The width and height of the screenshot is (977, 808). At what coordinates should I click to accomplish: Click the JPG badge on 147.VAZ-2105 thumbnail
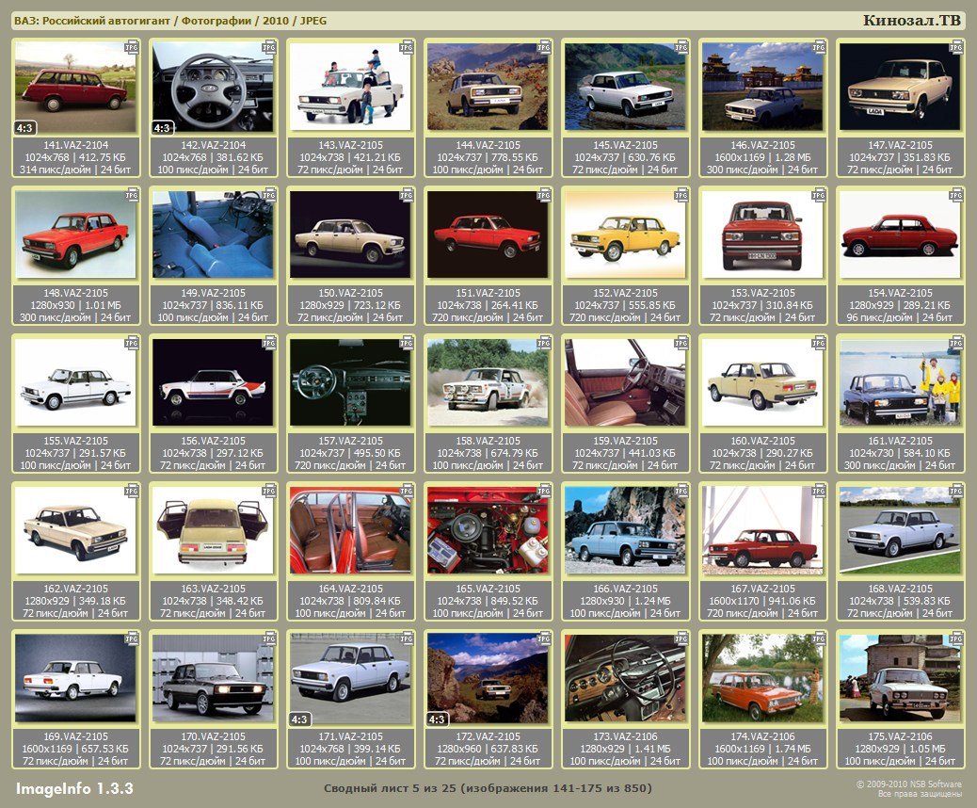tap(955, 46)
